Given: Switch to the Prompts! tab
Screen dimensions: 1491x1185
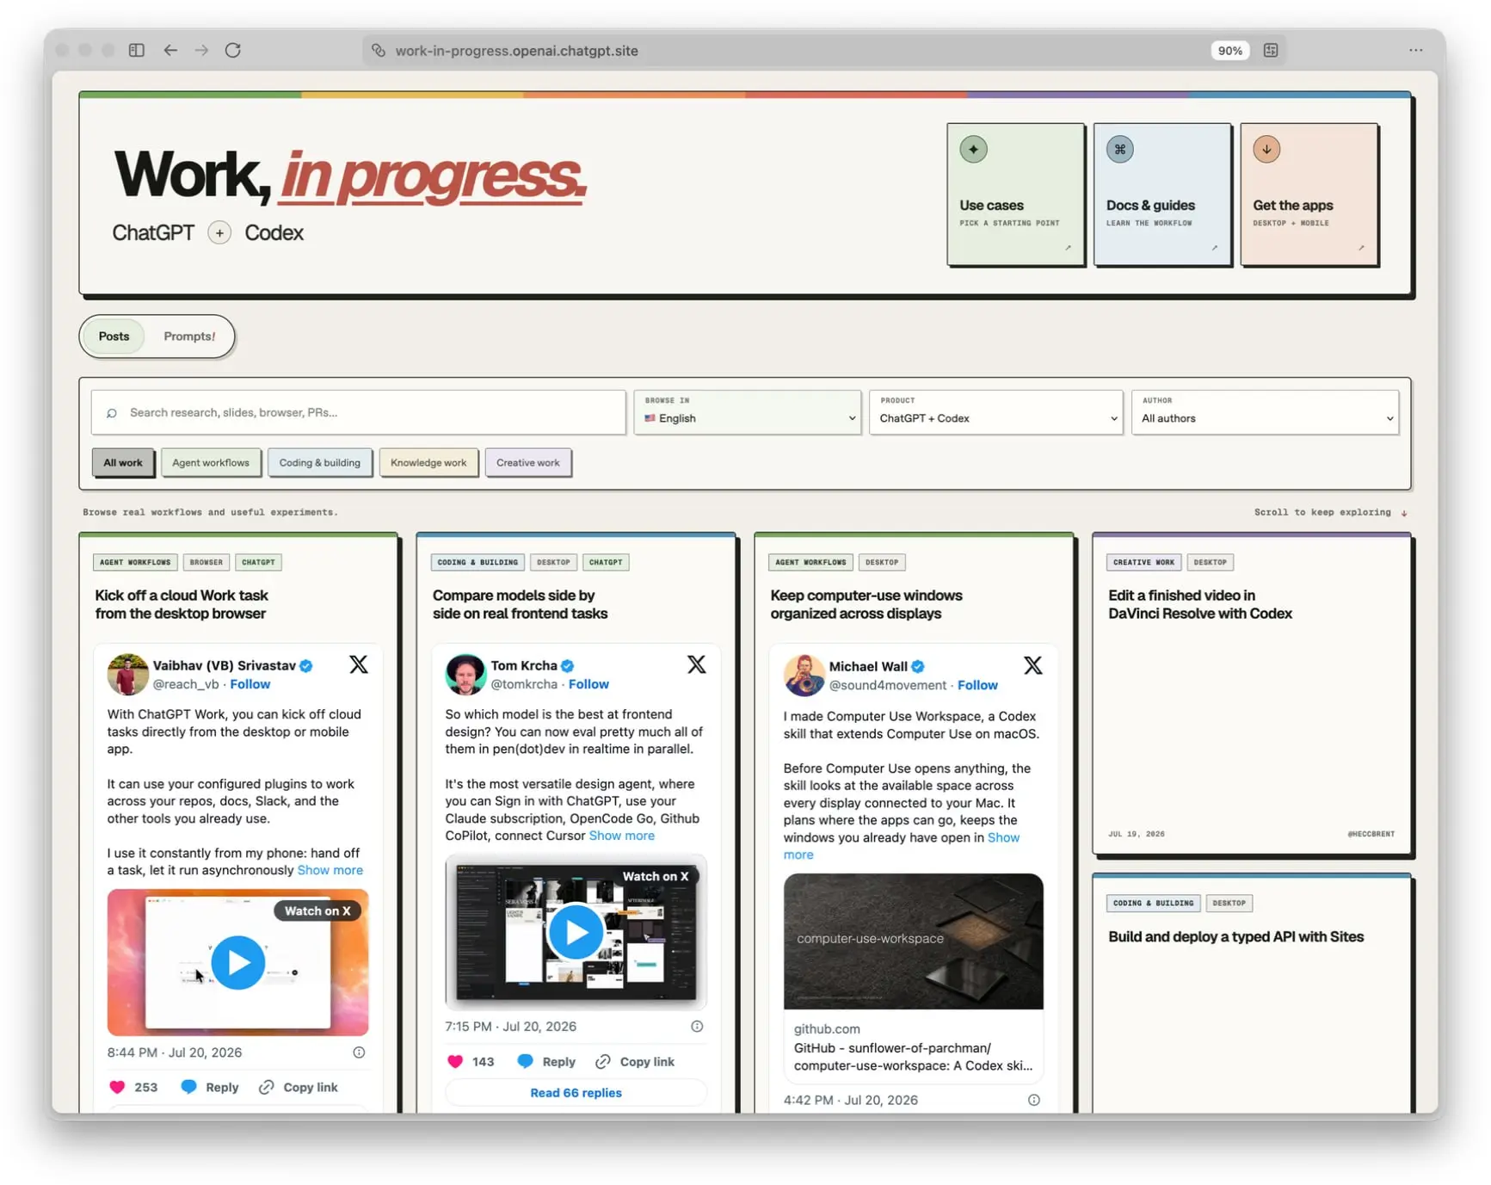Looking at the screenshot, I should click(189, 336).
